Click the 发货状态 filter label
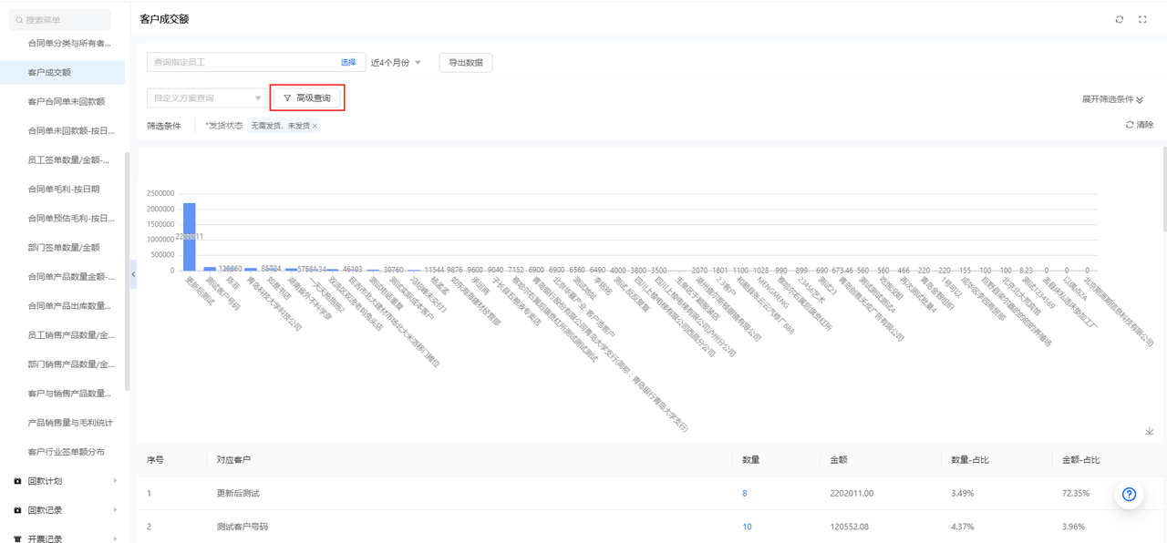Viewport: 1167px width, 543px height. [x=224, y=126]
